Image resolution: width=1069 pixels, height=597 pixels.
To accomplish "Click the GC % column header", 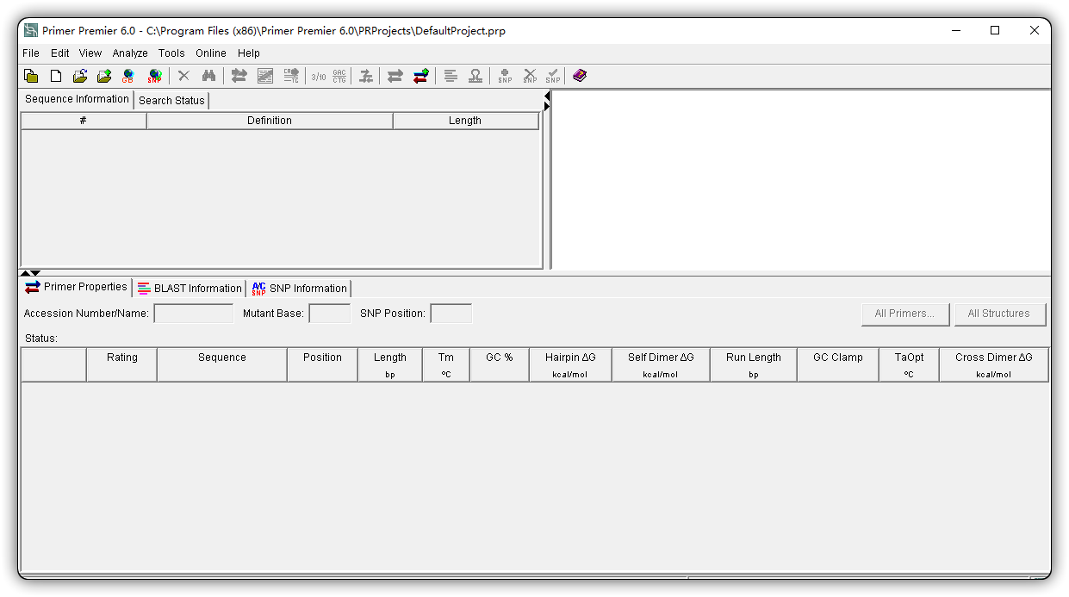I will (500, 364).
